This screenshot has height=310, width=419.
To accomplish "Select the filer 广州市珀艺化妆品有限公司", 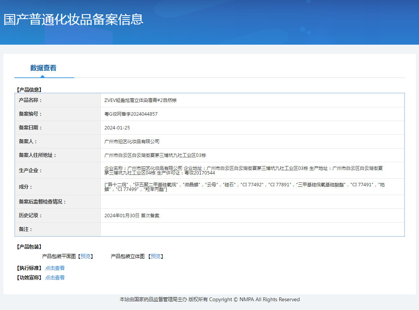I will (x=132, y=142).
